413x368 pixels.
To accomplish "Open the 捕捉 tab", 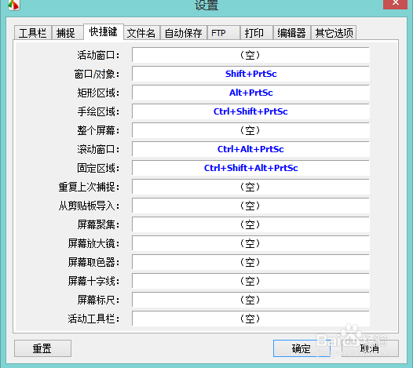I will click(x=68, y=33).
